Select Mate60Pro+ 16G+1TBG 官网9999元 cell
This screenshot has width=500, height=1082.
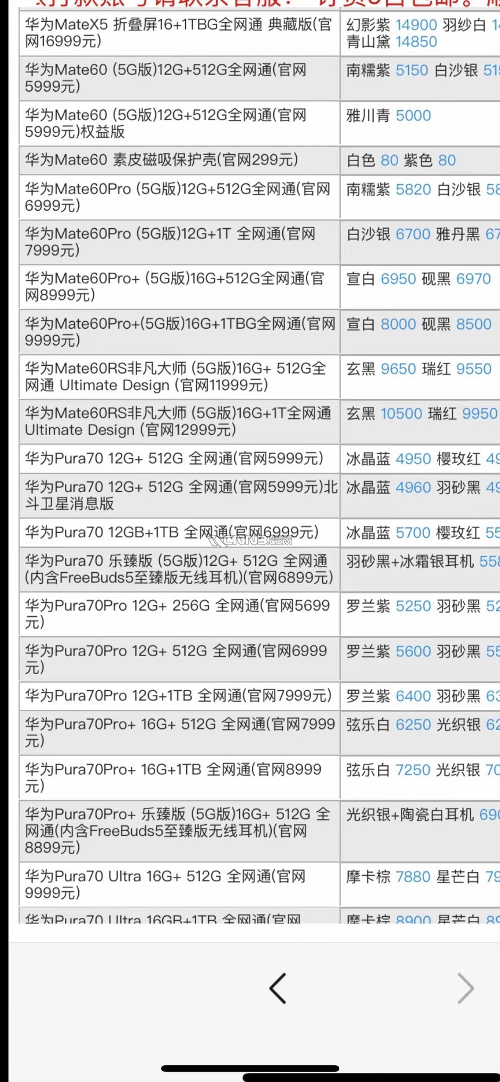180,331
